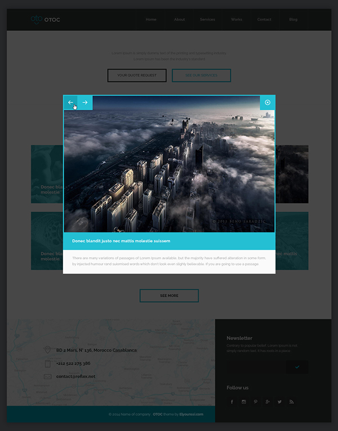Viewport: 338px width, 431px height.
Task: Go to next image in lightbox
Action: pyautogui.click(x=85, y=102)
